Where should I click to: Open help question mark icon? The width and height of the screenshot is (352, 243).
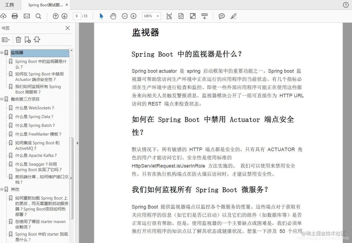pyautogui.click(x=346, y=5)
